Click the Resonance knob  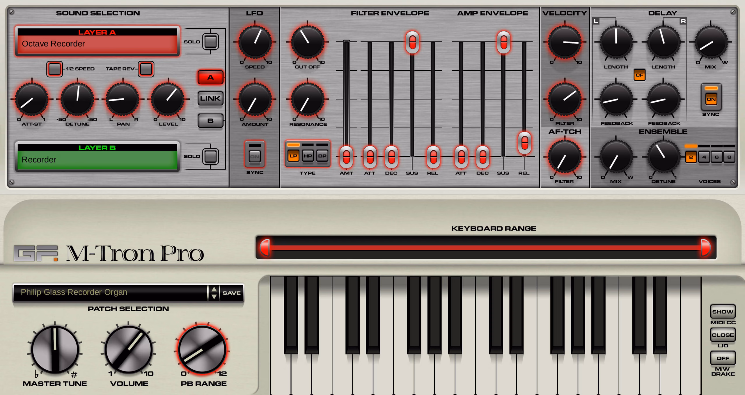pyautogui.click(x=308, y=99)
